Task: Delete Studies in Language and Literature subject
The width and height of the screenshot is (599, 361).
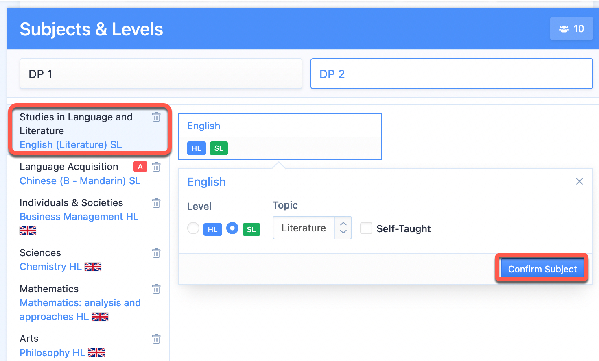Action: pyautogui.click(x=156, y=117)
